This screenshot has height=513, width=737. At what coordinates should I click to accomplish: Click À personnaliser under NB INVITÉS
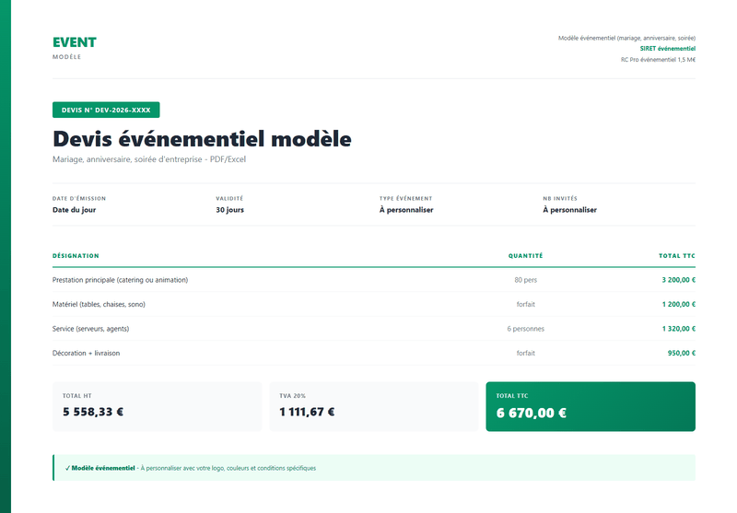click(569, 210)
